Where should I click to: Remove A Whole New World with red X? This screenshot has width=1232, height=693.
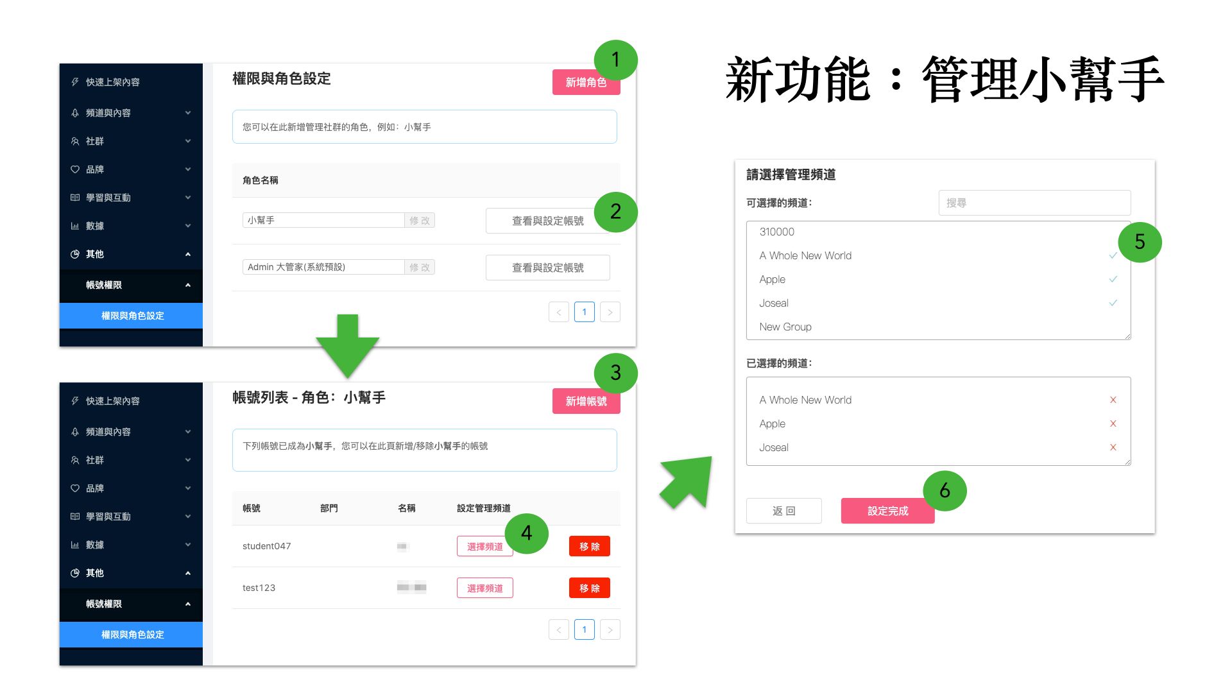[x=1113, y=400]
